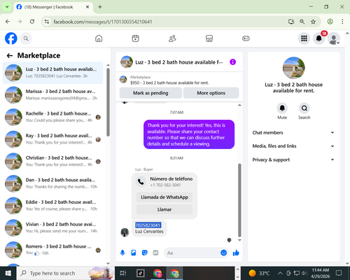The image size is (350, 280).
Task: Open Christian conversation in the chat list
Action: [52, 161]
